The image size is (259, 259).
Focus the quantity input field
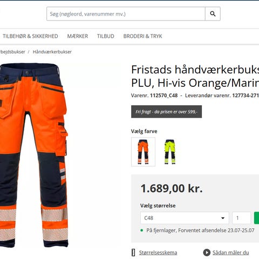(241, 218)
